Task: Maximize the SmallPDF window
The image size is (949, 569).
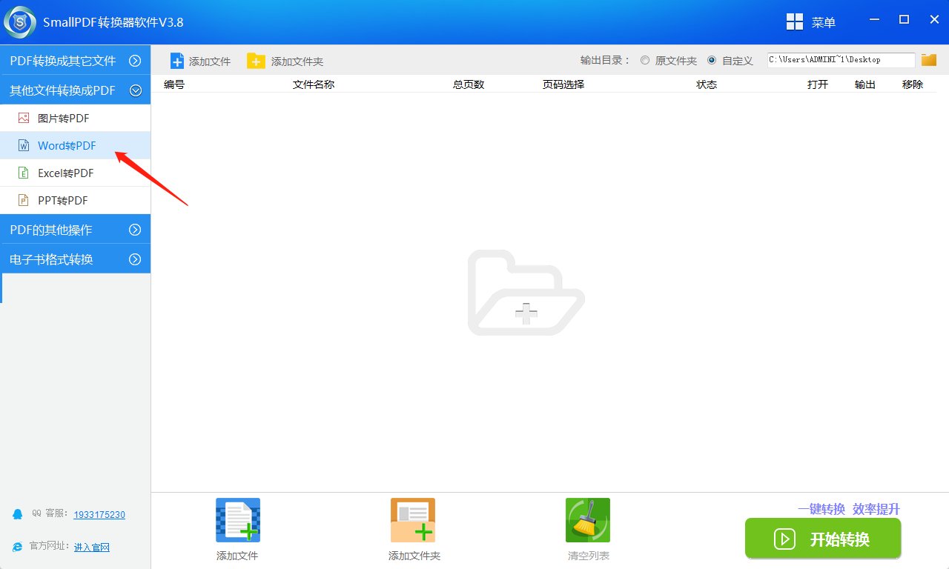Action: pos(904,20)
